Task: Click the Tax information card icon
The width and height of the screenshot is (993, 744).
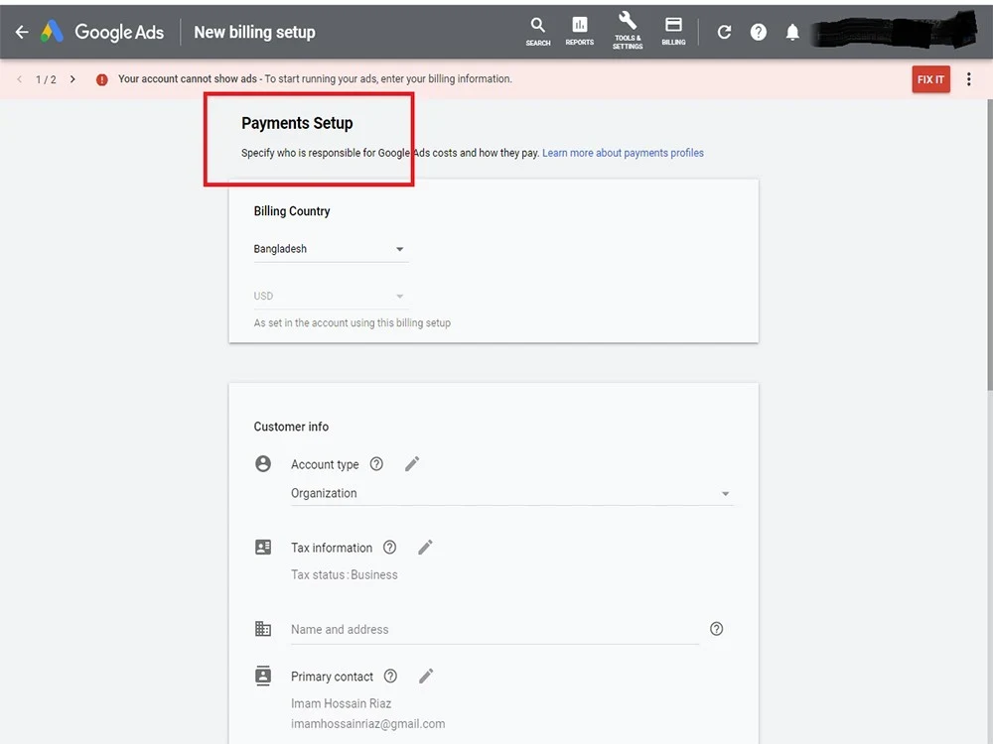Action: [x=263, y=548]
